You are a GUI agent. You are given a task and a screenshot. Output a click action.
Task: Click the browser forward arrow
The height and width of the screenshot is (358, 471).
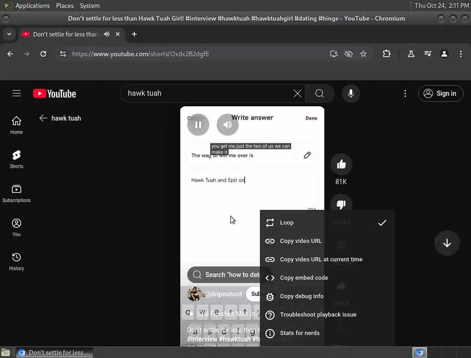26,54
